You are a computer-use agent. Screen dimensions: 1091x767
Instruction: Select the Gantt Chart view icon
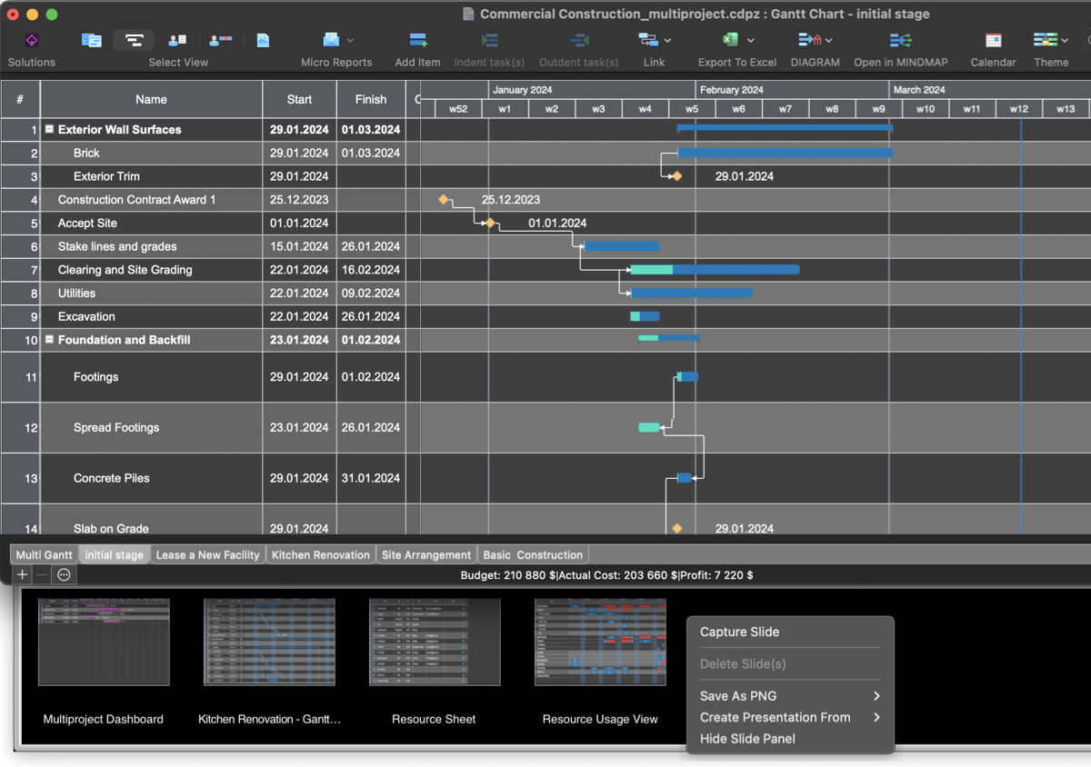[x=133, y=40]
